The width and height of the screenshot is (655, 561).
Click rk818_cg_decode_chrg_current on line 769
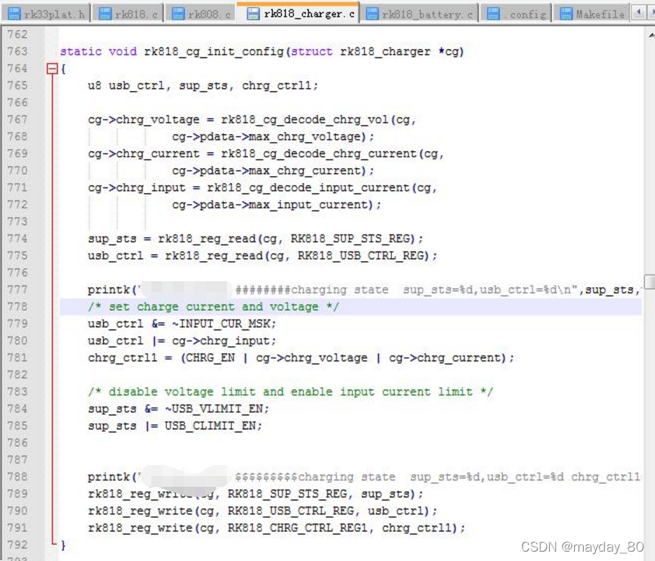(319, 154)
